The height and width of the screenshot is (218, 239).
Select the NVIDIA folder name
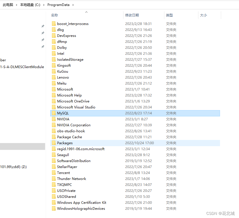(x=63, y=119)
